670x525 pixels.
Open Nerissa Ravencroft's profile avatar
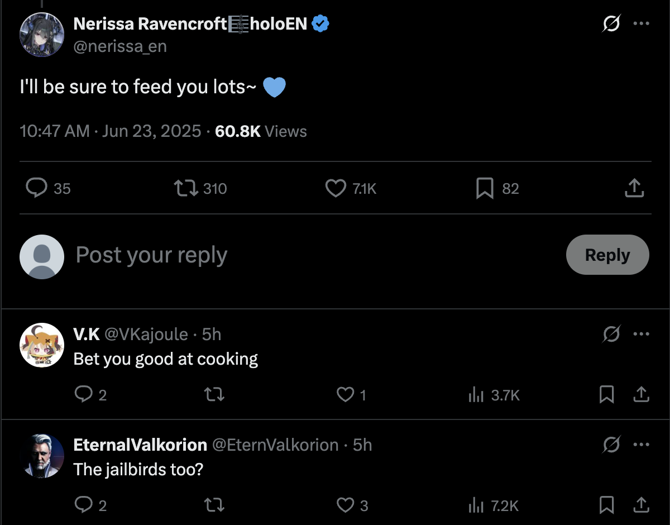pyautogui.click(x=42, y=34)
